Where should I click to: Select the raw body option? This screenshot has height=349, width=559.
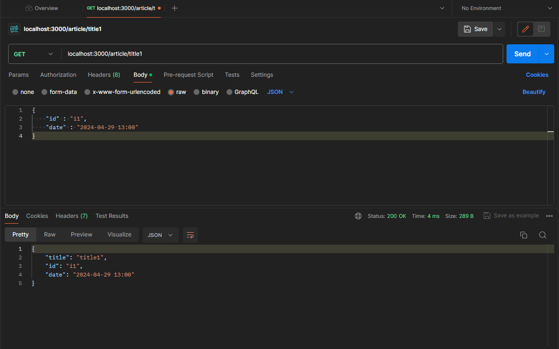tap(177, 92)
